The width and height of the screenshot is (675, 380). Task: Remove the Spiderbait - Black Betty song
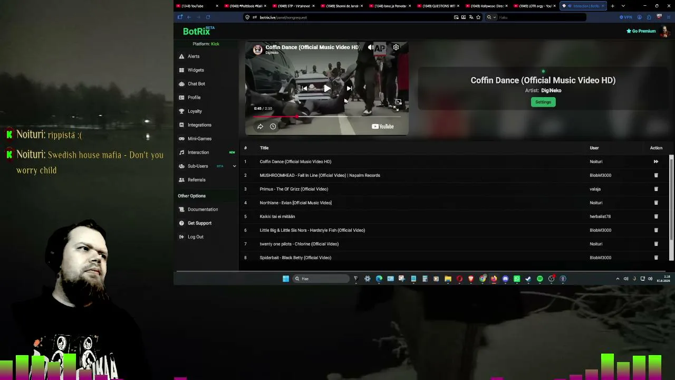click(656, 258)
